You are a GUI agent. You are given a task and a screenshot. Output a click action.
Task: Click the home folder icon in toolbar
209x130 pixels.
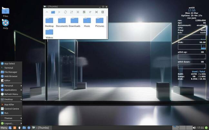[x=53, y=12]
